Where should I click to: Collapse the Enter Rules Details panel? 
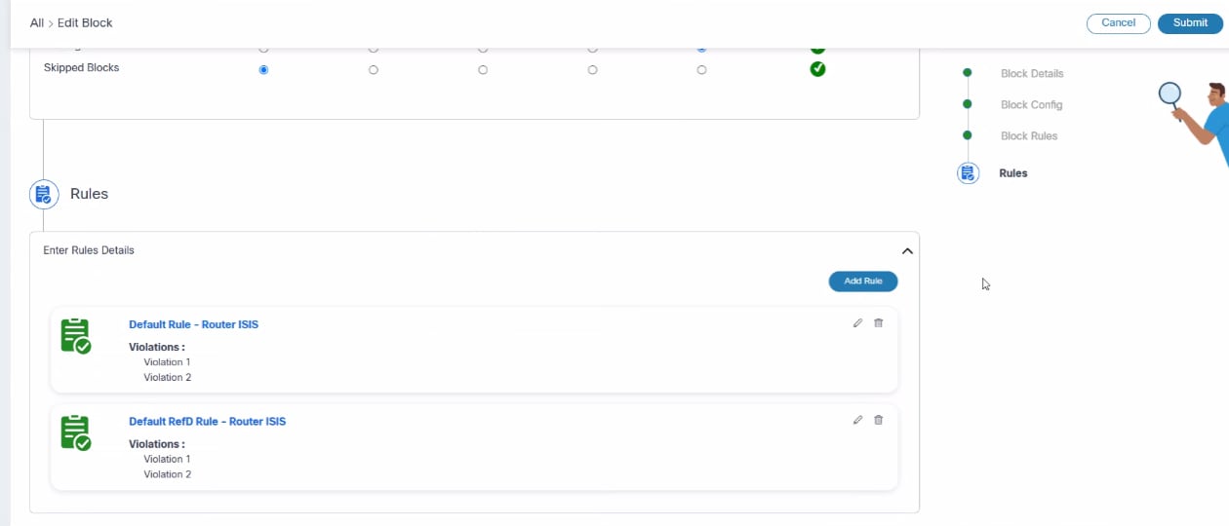point(907,250)
